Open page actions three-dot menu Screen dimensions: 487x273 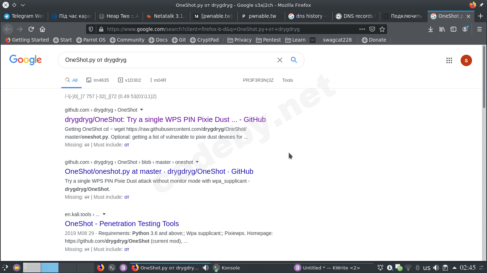pos(362,29)
